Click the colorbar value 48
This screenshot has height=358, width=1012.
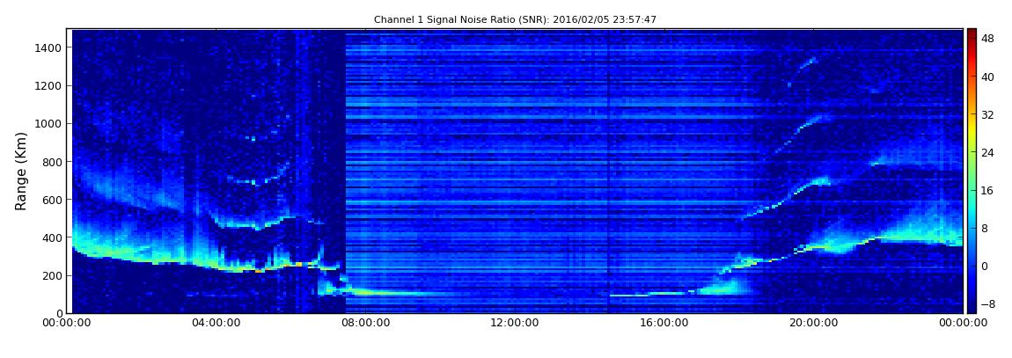(x=987, y=39)
